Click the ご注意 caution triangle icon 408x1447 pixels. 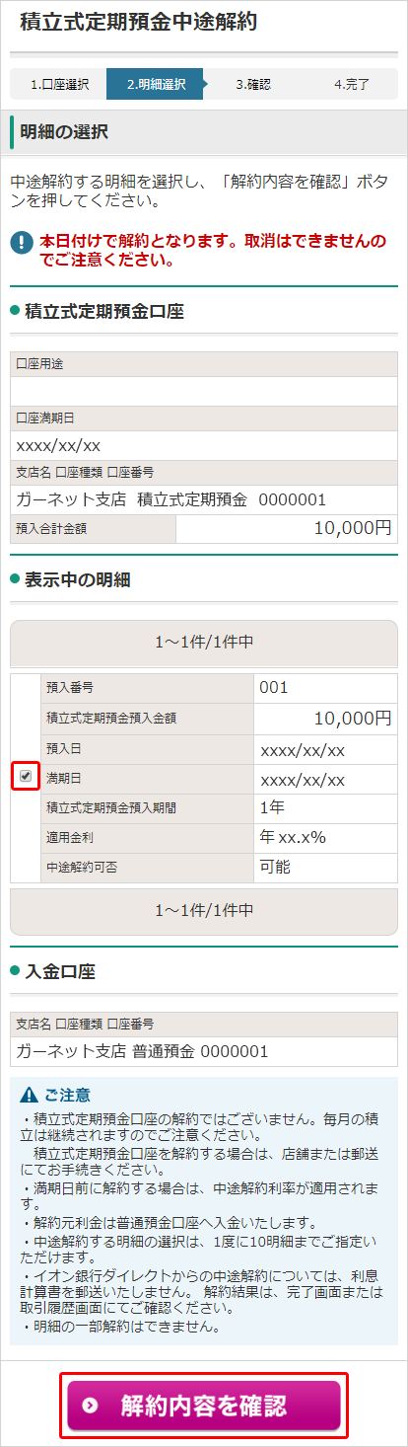[x=28, y=1095]
